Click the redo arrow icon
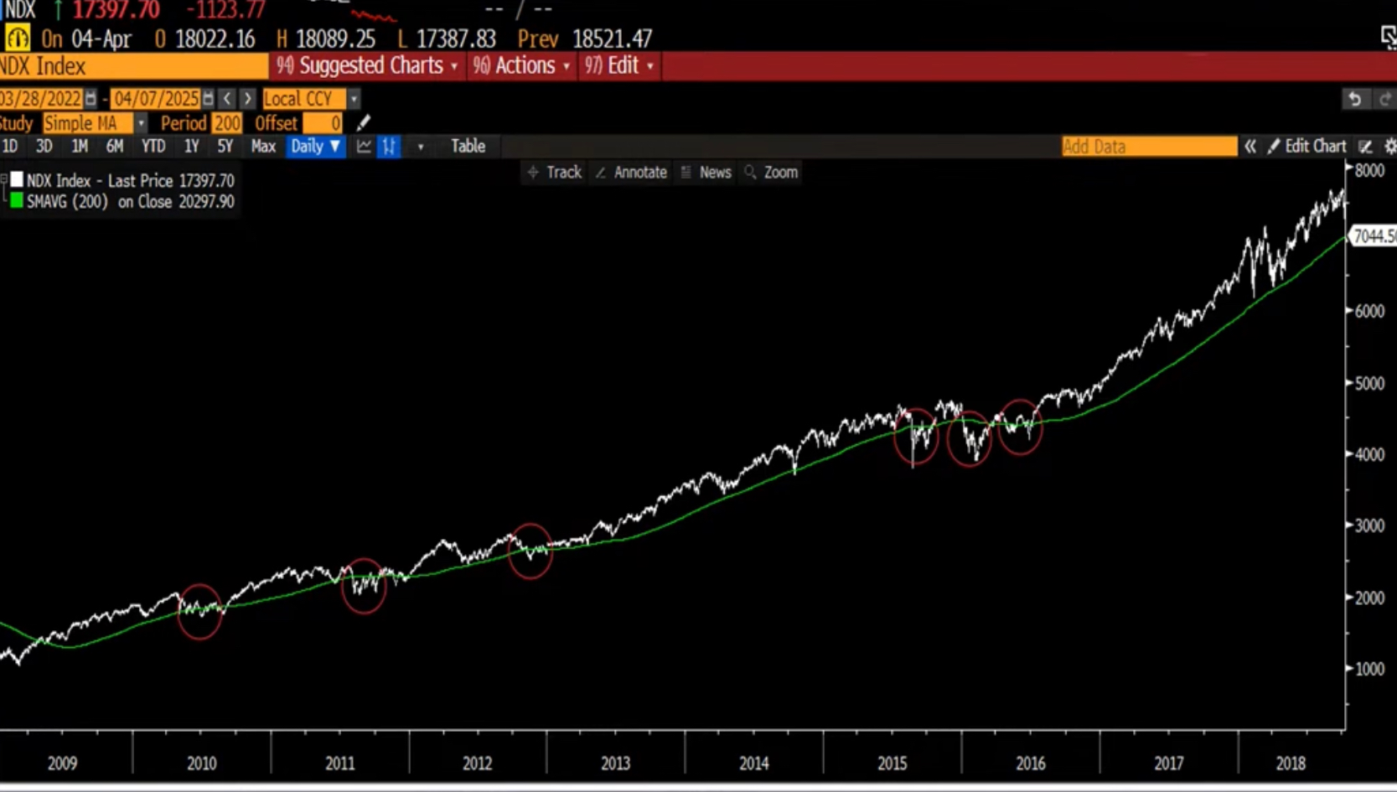This screenshot has height=792, width=1397. point(1384,99)
